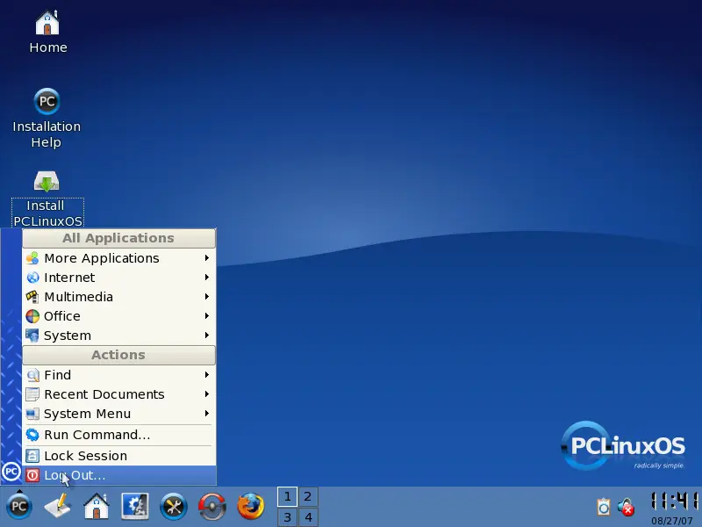Image resolution: width=702 pixels, height=527 pixels.
Task: Click the Office colorful ball icon
Action: coord(32,316)
